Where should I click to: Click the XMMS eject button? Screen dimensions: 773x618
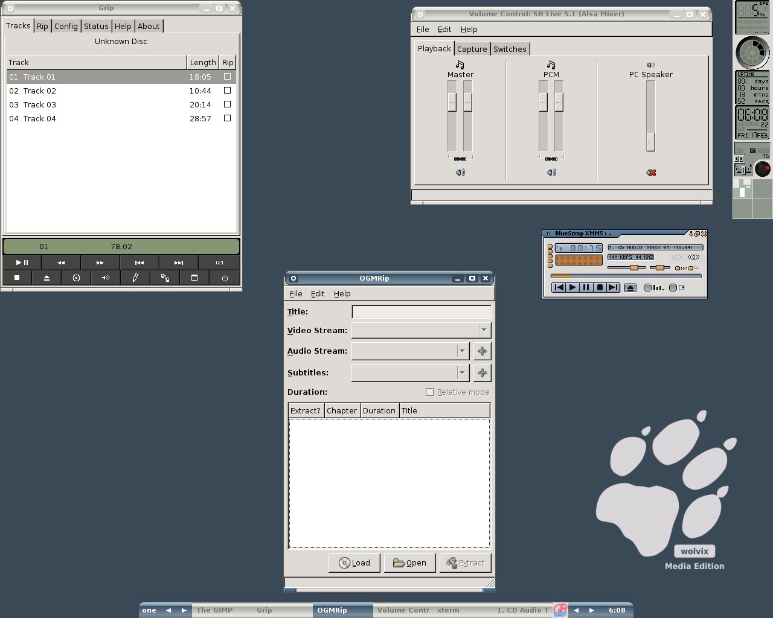click(x=630, y=288)
